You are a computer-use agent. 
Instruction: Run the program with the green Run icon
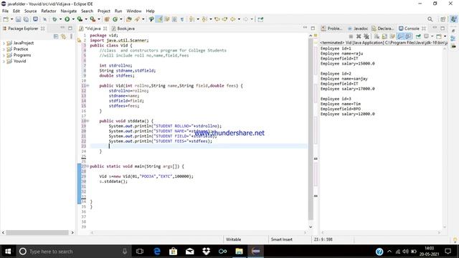point(67,19)
